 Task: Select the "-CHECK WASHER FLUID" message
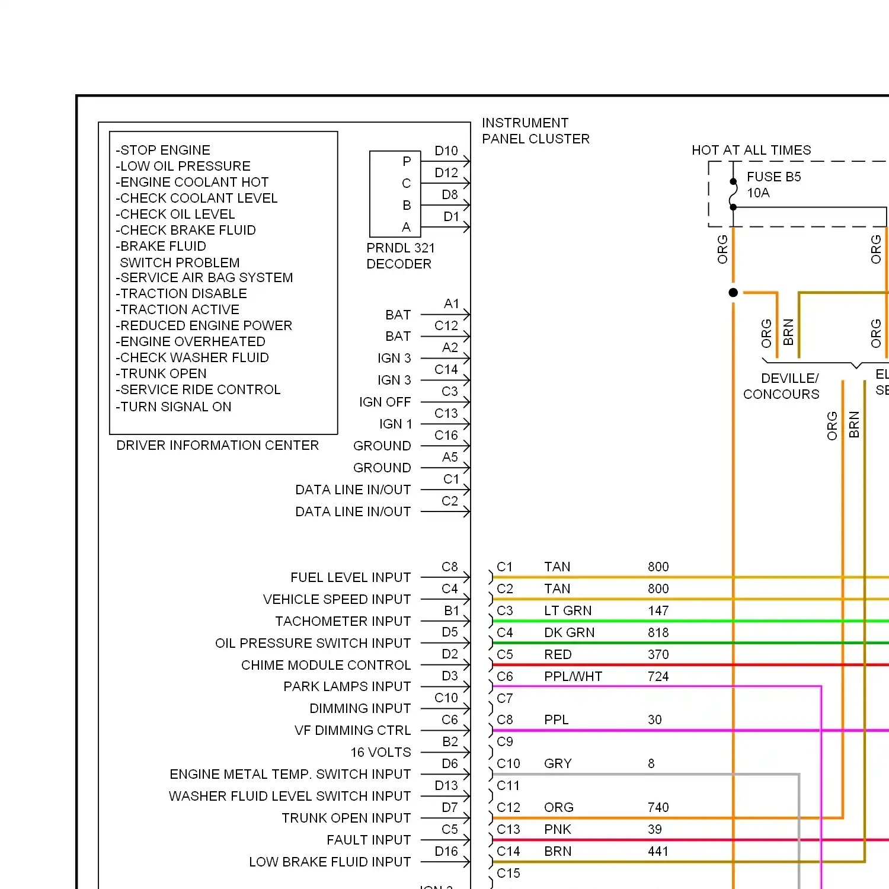(193, 358)
